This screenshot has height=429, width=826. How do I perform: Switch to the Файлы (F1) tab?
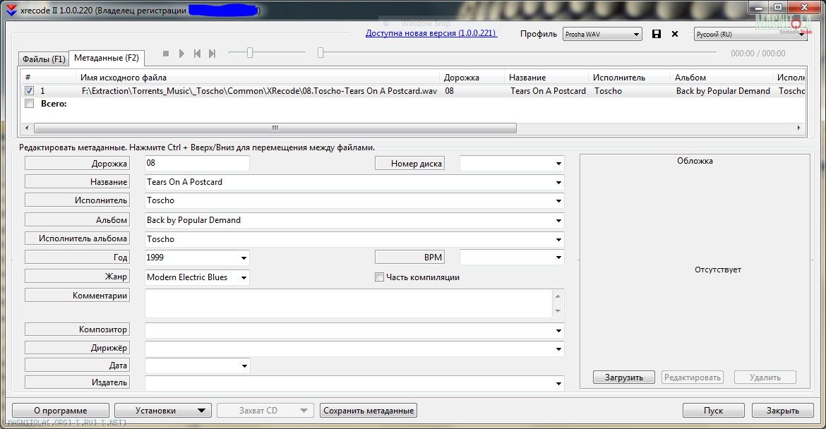44,59
